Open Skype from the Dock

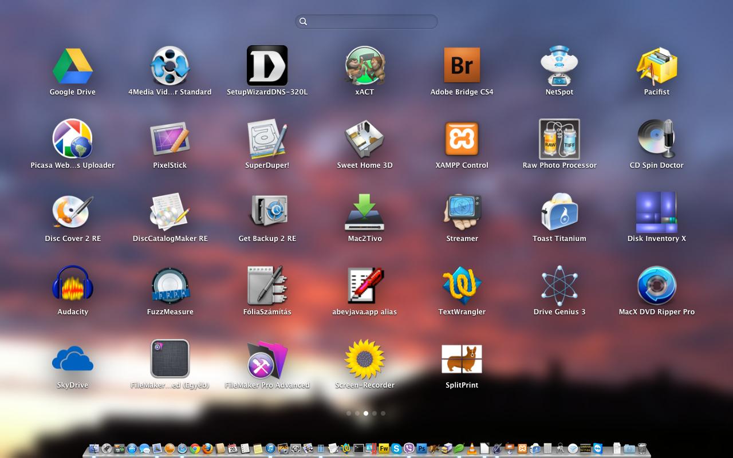(x=396, y=448)
